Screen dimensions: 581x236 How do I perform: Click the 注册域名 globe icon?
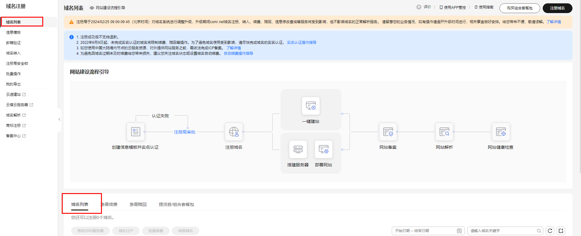234,132
